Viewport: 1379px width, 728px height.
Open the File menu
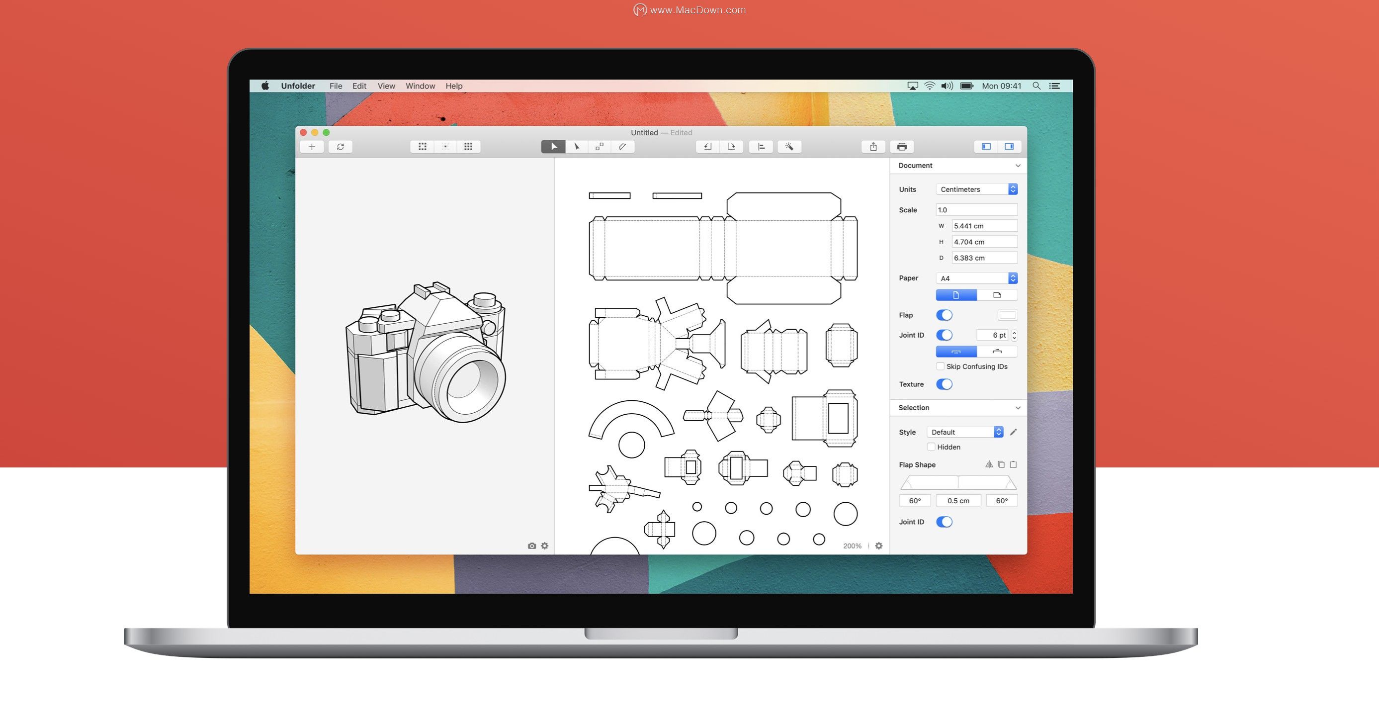pyautogui.click(x=336, y=86)
